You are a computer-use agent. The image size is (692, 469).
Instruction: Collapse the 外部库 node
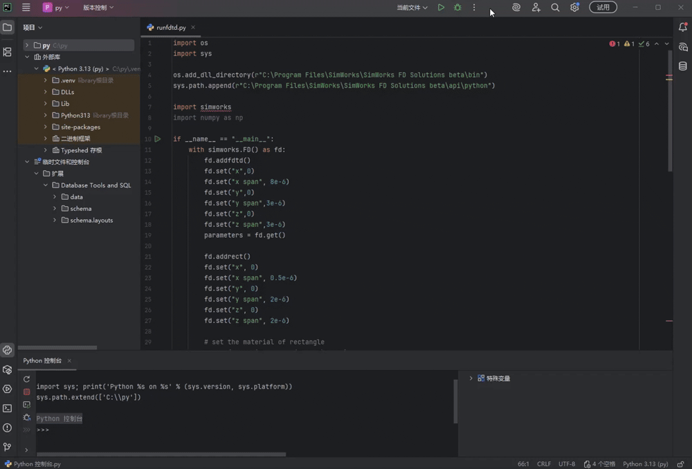click(27, 57)
